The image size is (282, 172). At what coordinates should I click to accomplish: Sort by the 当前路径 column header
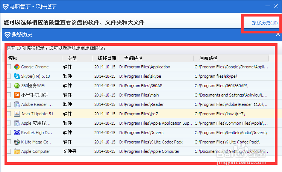click(133, 58)
